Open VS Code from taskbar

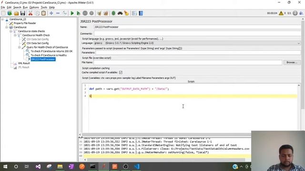point(137,167)
